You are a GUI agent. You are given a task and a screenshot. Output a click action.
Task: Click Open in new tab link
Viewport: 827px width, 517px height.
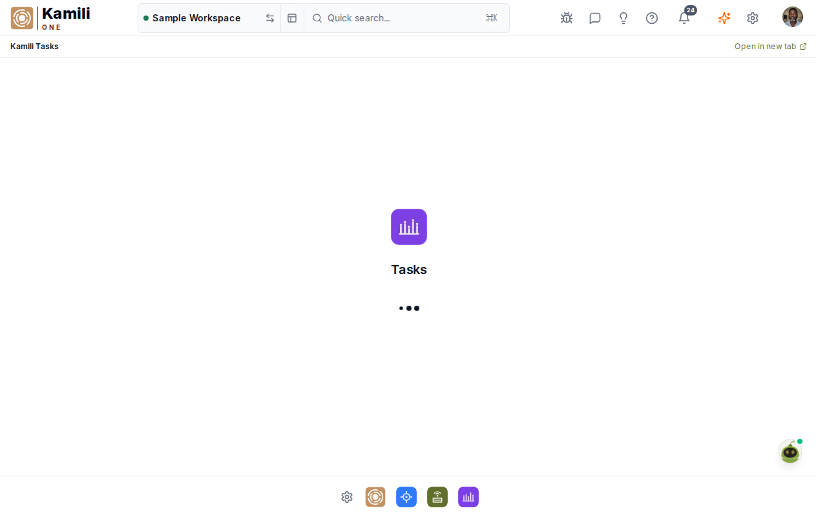(x=770, y=47)
